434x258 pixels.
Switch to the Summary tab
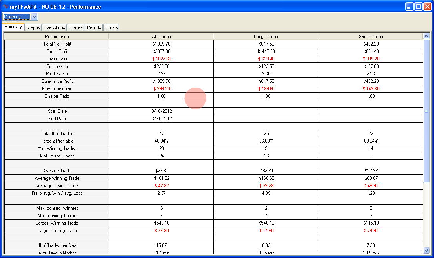pos(13,27)
